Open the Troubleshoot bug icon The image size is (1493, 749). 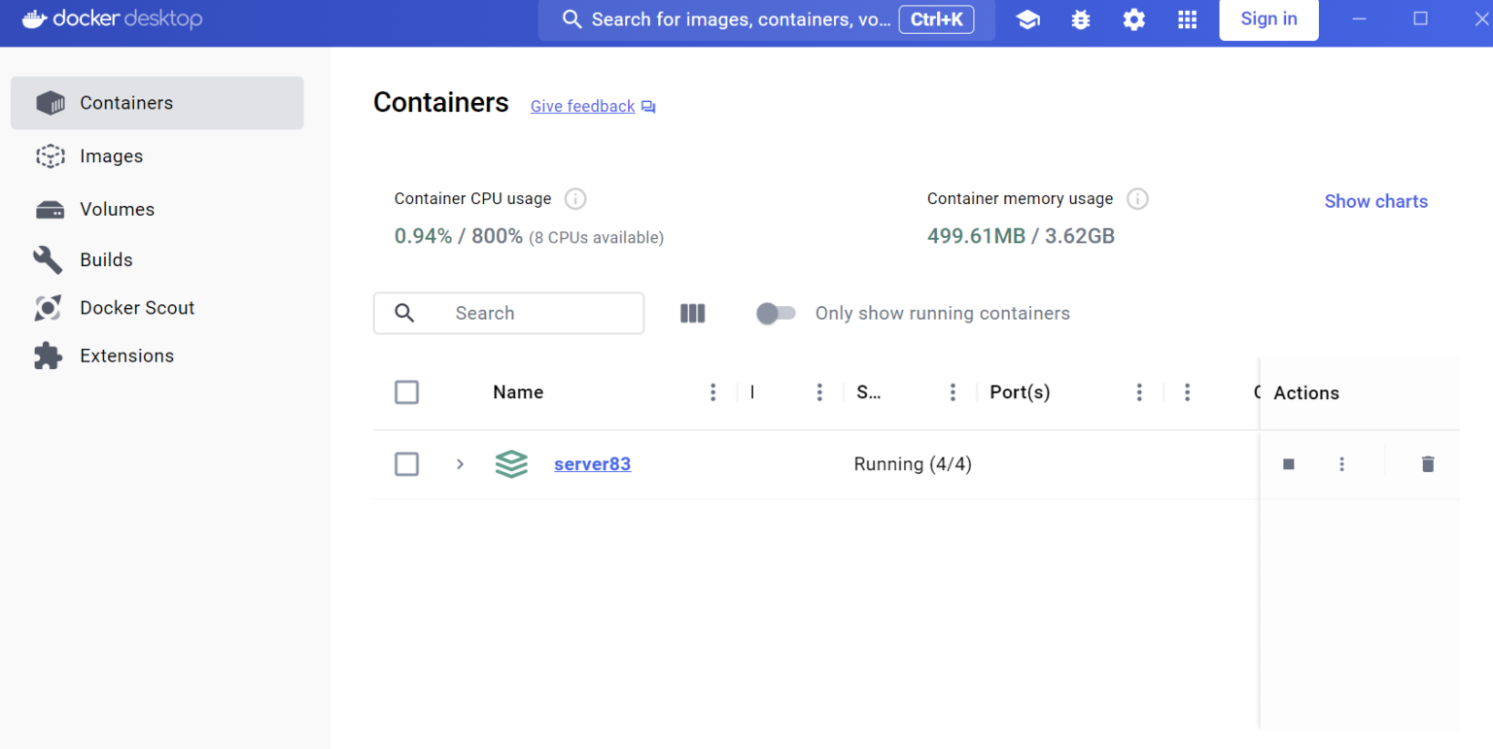pyautogui.click(x=1080, y=18)
